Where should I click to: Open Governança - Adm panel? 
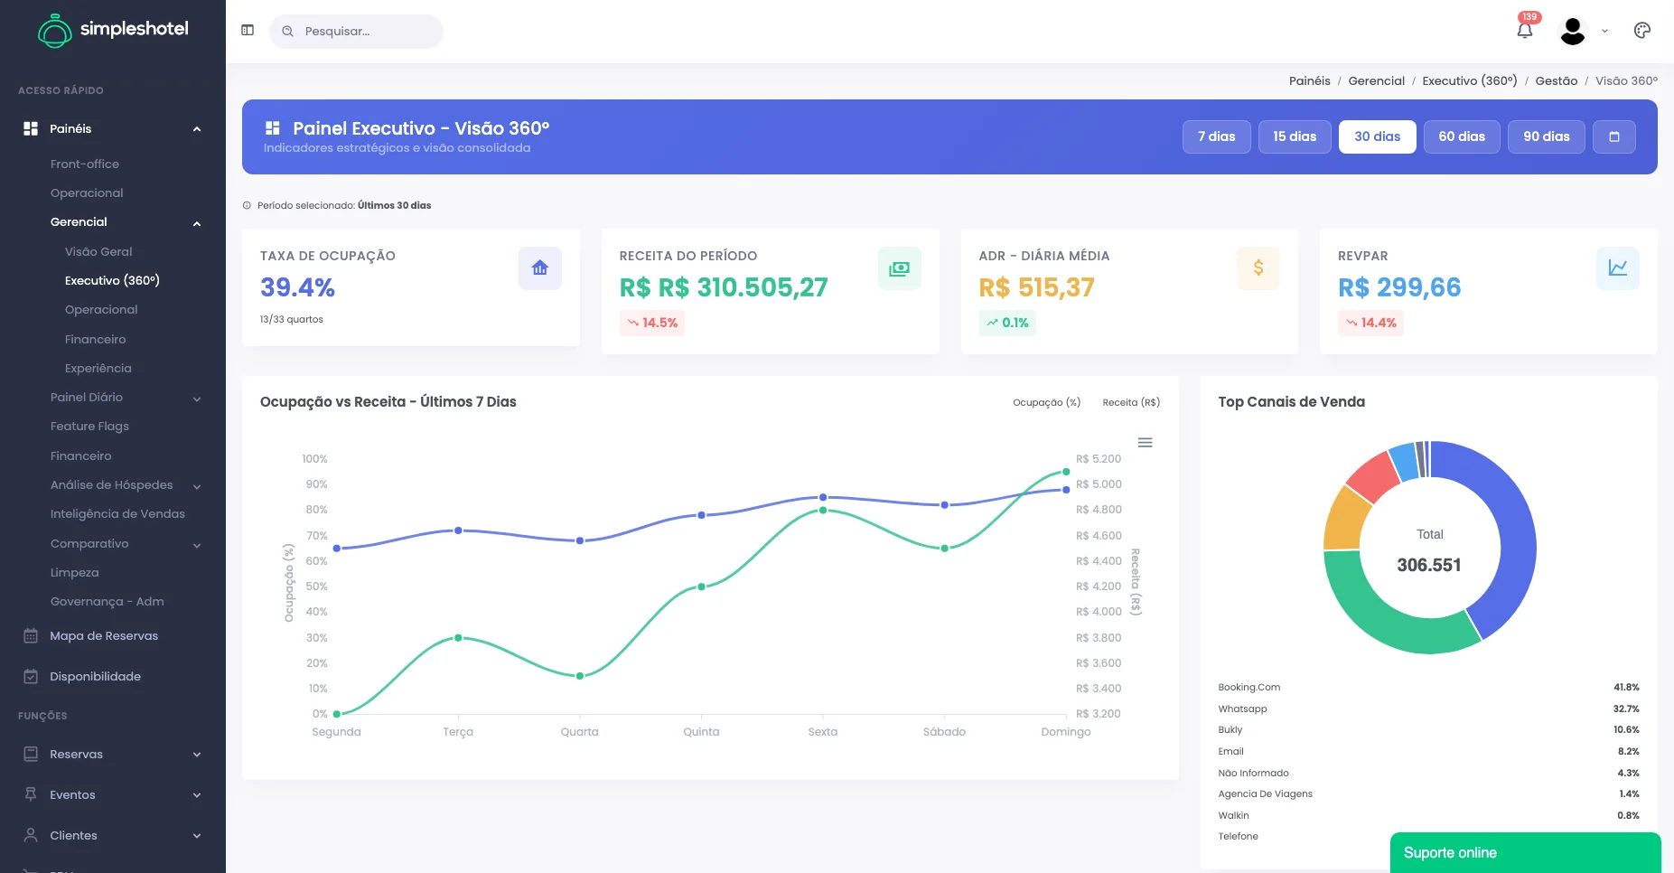[108, 601]
